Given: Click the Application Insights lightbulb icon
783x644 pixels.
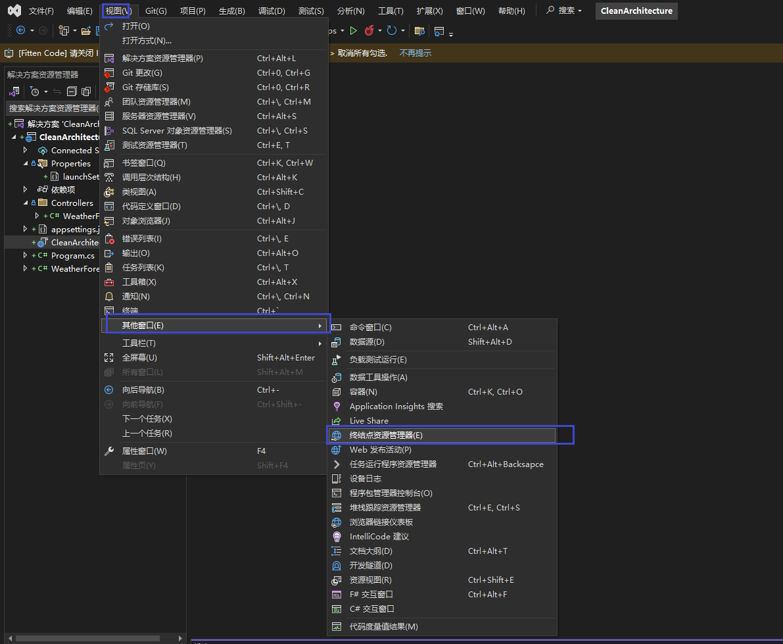Looking at the screenshot, I should coord(337,407).
